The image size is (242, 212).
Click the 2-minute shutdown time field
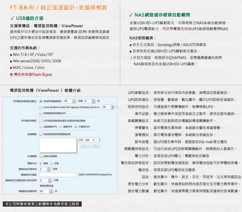pyautogui.click(x=43, y=169)
